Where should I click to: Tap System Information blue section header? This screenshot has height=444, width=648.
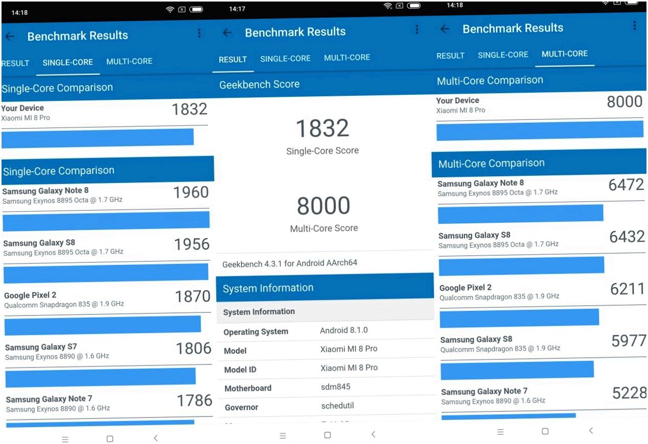pyautogui.click(x=325, y=287)
